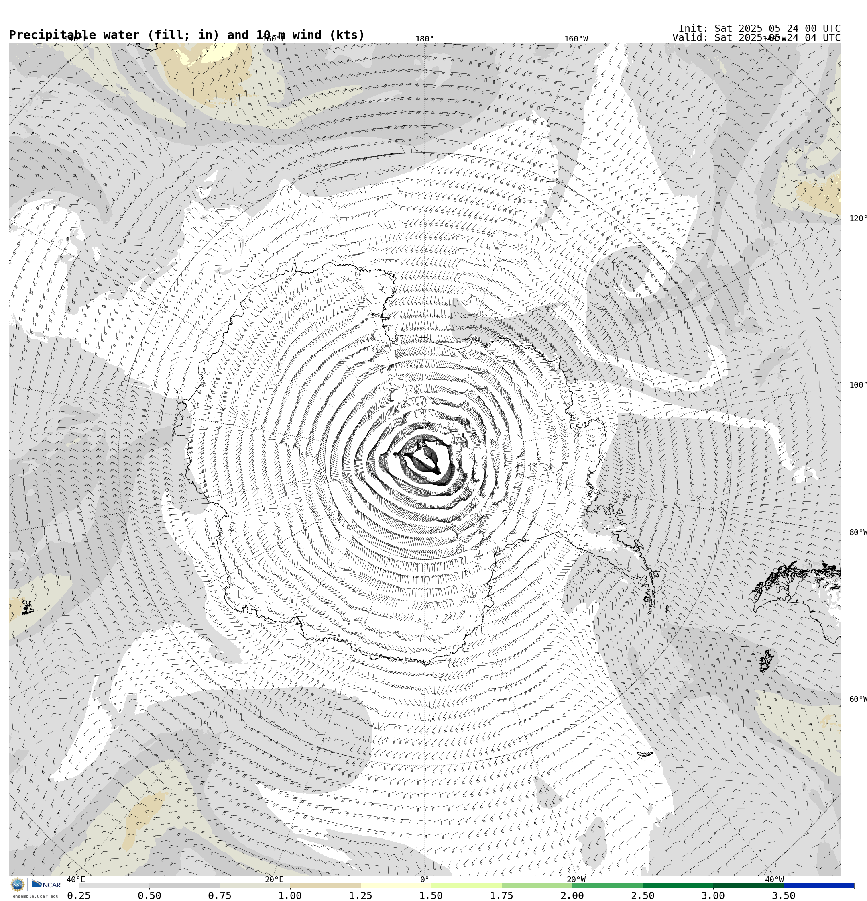Click the 180° longitude label at top

pyautogui.click(x=425, y=39)
